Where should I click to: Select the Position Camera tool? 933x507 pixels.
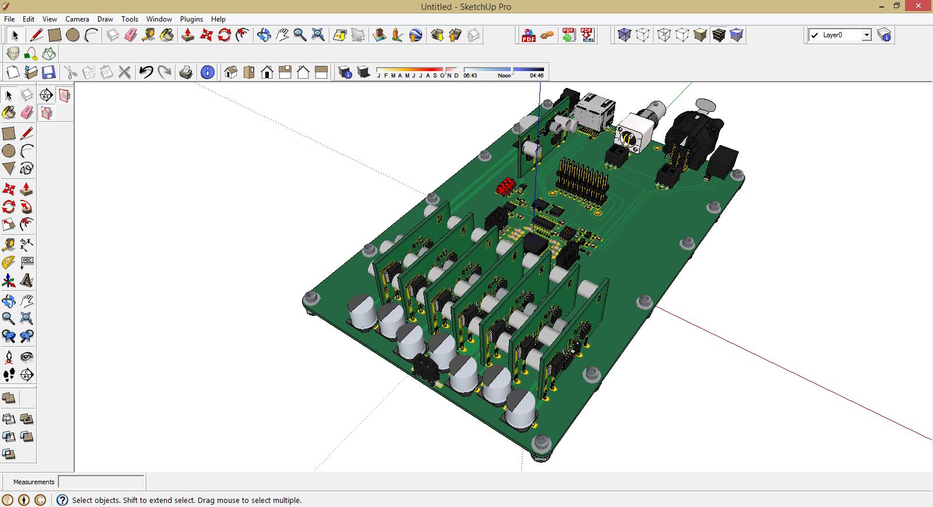click(9, 357)
